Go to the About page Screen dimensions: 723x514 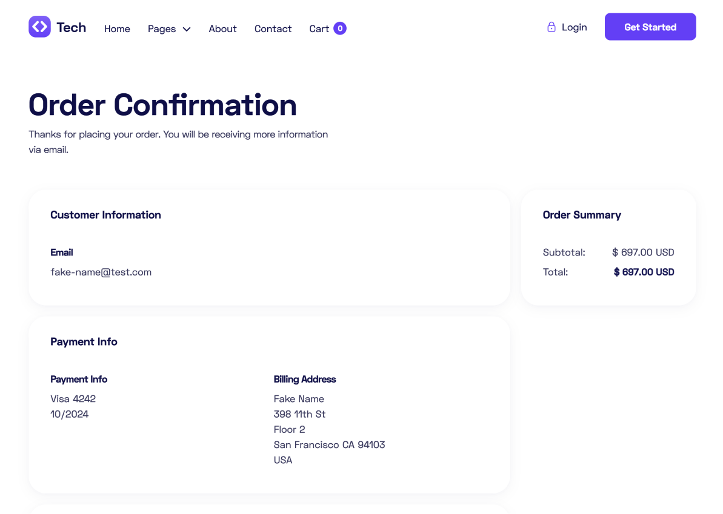(222, 28)
